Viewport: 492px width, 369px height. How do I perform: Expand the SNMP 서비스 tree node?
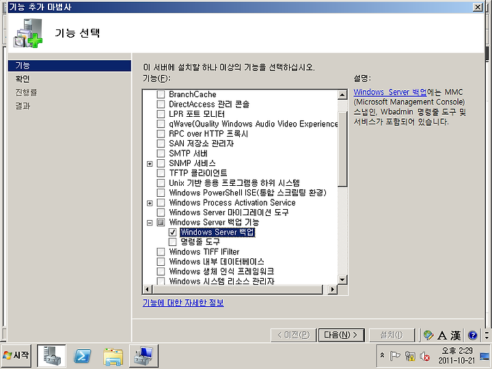150,164
